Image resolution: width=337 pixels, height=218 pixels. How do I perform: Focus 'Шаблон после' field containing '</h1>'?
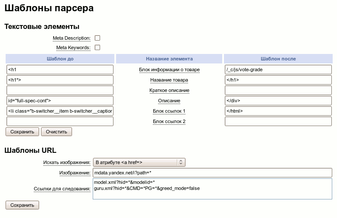[278, 80]
